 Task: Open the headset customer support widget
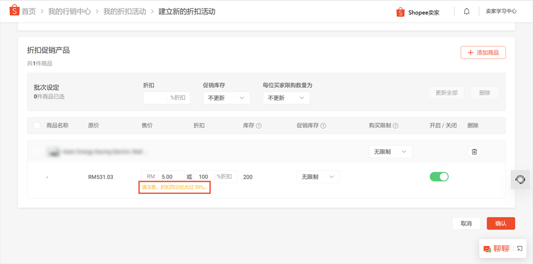click(x=519, y=179)
